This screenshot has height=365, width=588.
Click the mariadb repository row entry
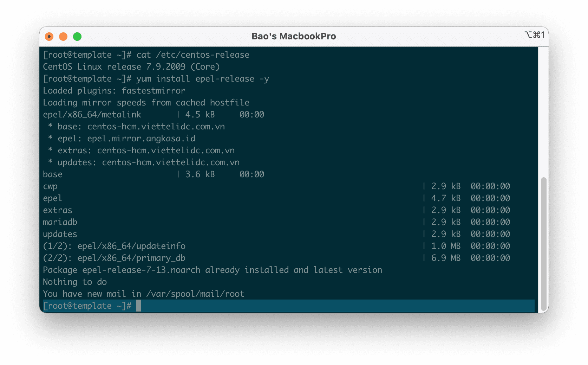[x=60, y=222]
